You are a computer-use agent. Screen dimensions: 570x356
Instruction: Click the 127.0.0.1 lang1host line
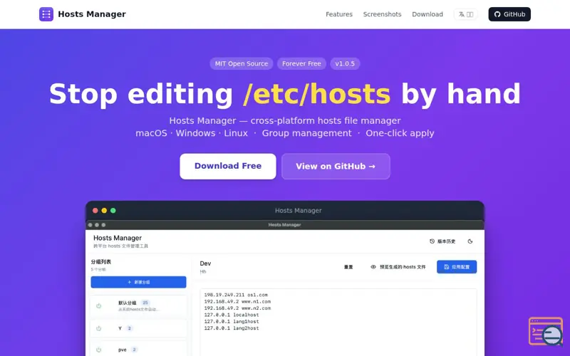coord(232,322)
